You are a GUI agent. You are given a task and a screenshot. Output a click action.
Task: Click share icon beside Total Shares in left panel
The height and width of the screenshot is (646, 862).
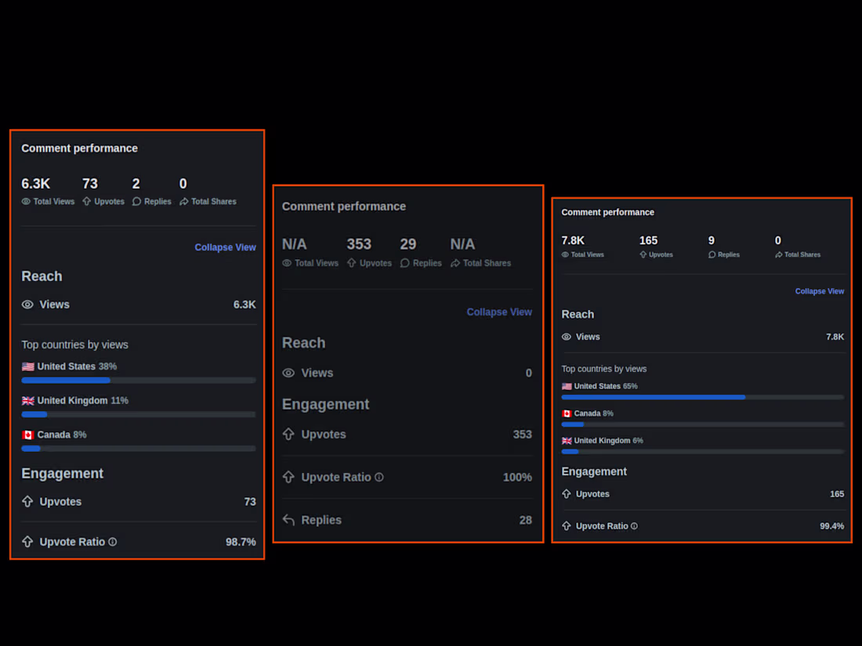[x=183, y=201]
